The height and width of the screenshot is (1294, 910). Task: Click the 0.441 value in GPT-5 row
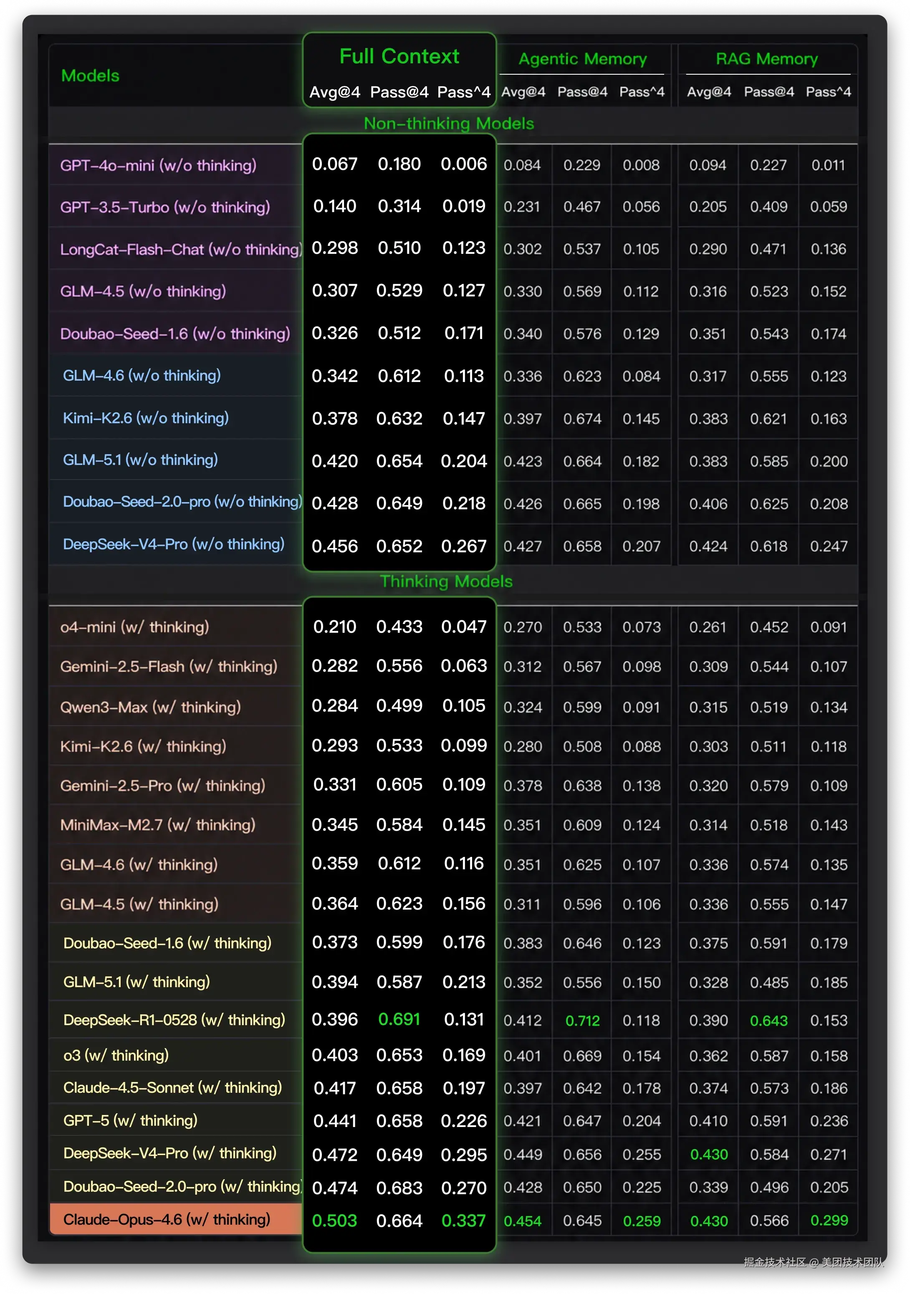pos(335,1120)
